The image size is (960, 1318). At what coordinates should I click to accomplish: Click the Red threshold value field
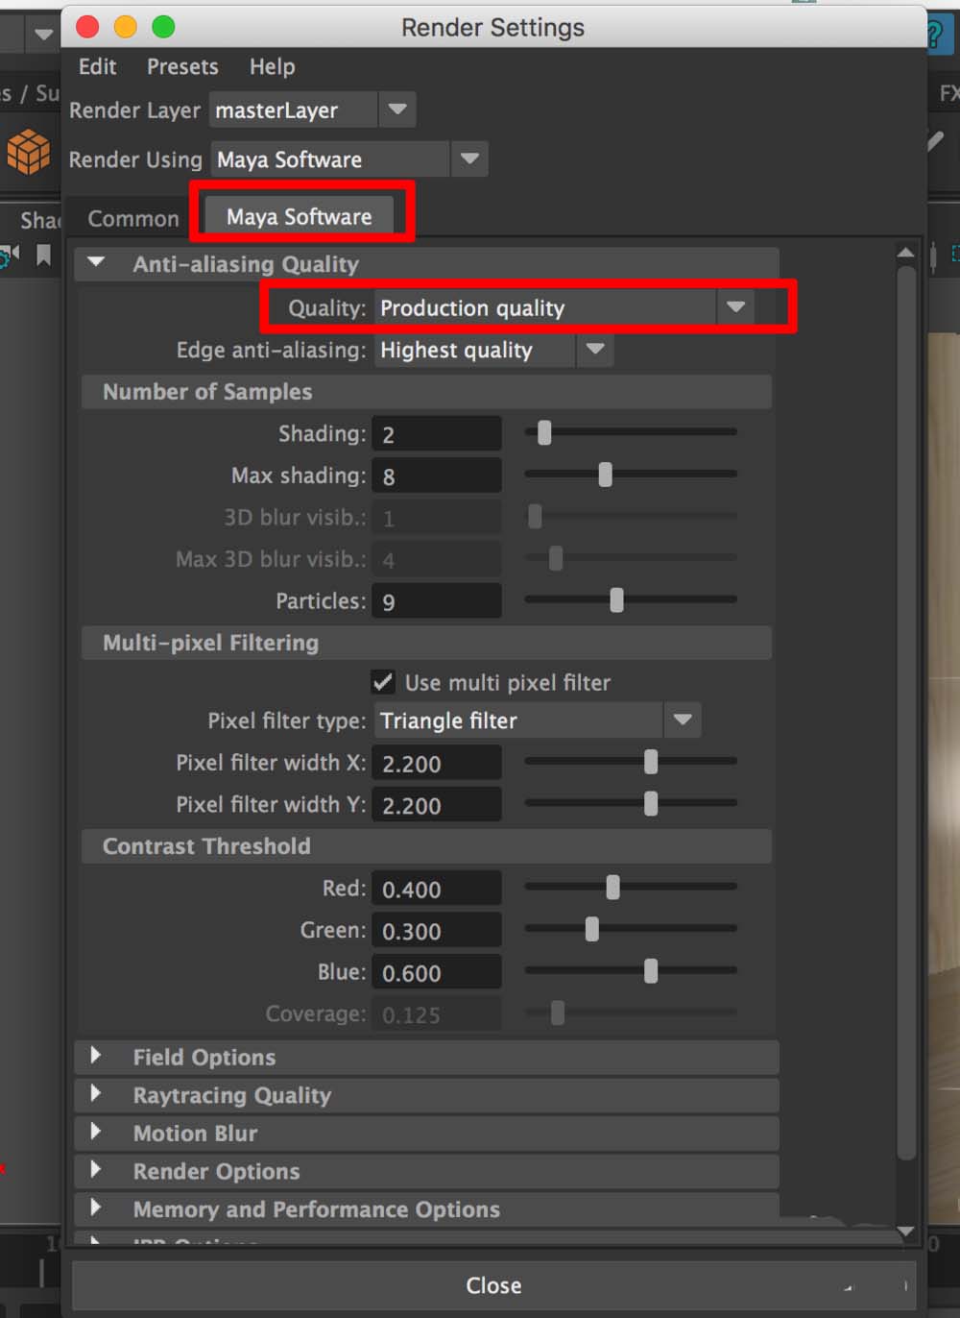[x=437, y=889]
